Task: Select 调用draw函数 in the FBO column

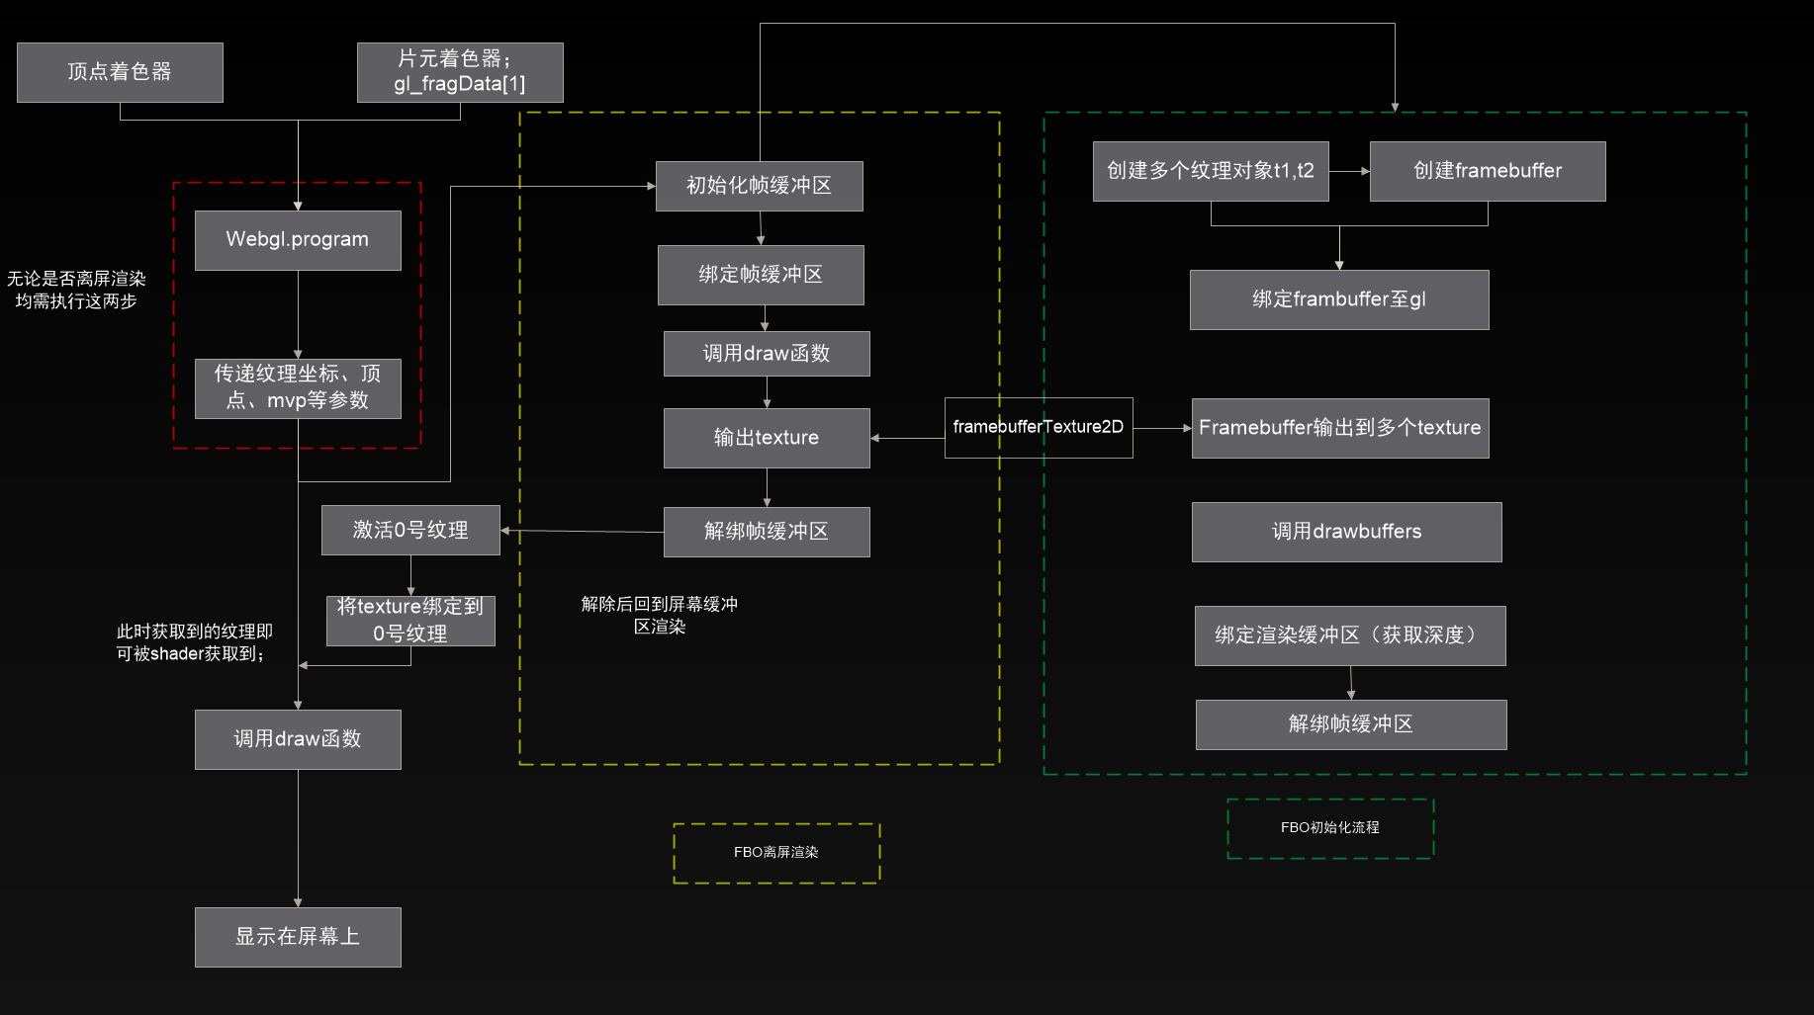Action: [765, 353]
